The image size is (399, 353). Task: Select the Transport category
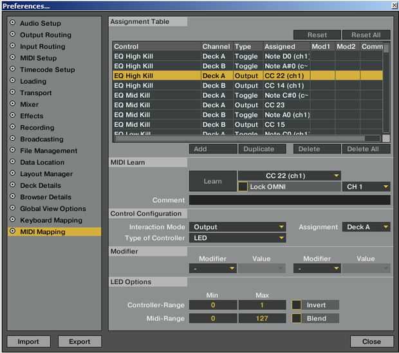coord(35,93)
